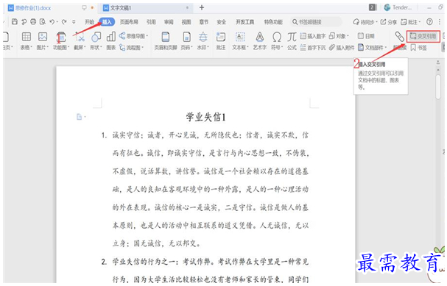Image resolution: width=447 pixels, height=286 pixels.
Task: Switch to the 视图 tab
Action: pos(186,22)
